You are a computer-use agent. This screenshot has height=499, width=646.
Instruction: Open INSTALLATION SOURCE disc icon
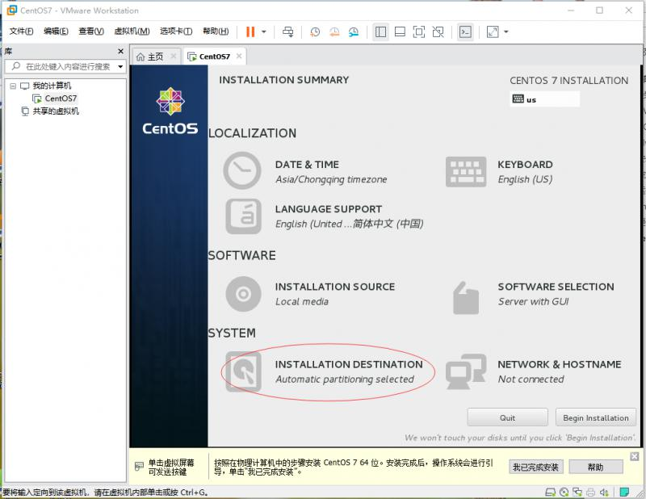point(244,294)
